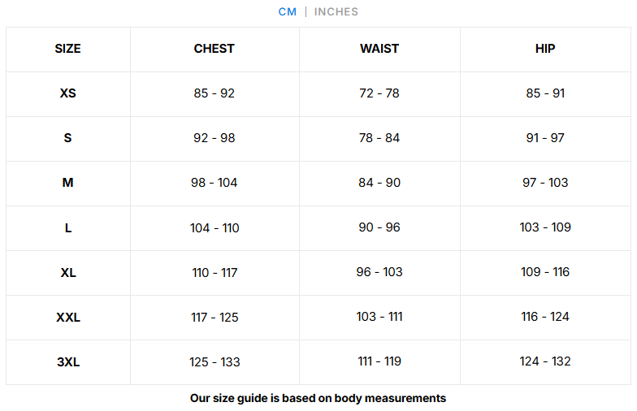Select the CM unit option
Screen dimensions: 637x411
(288, 11)
